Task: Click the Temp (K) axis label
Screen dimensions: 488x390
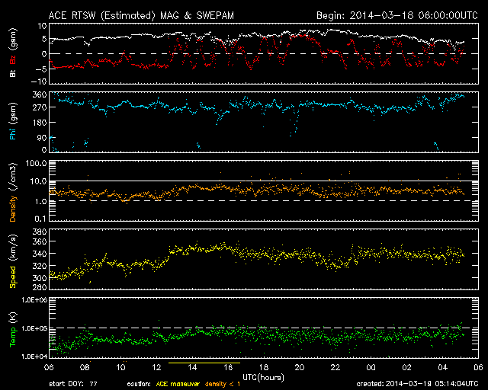Action: pyautogui.click(x=12, y=328)
